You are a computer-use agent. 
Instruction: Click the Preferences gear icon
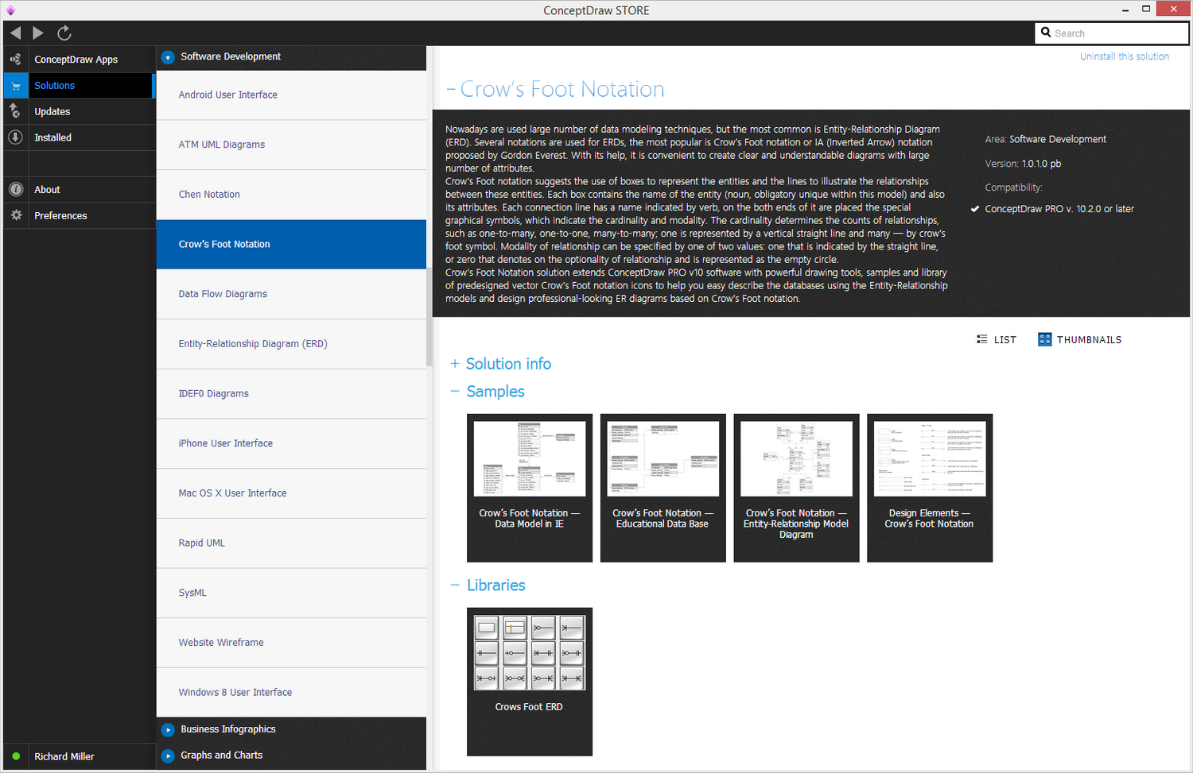[15, 215]
